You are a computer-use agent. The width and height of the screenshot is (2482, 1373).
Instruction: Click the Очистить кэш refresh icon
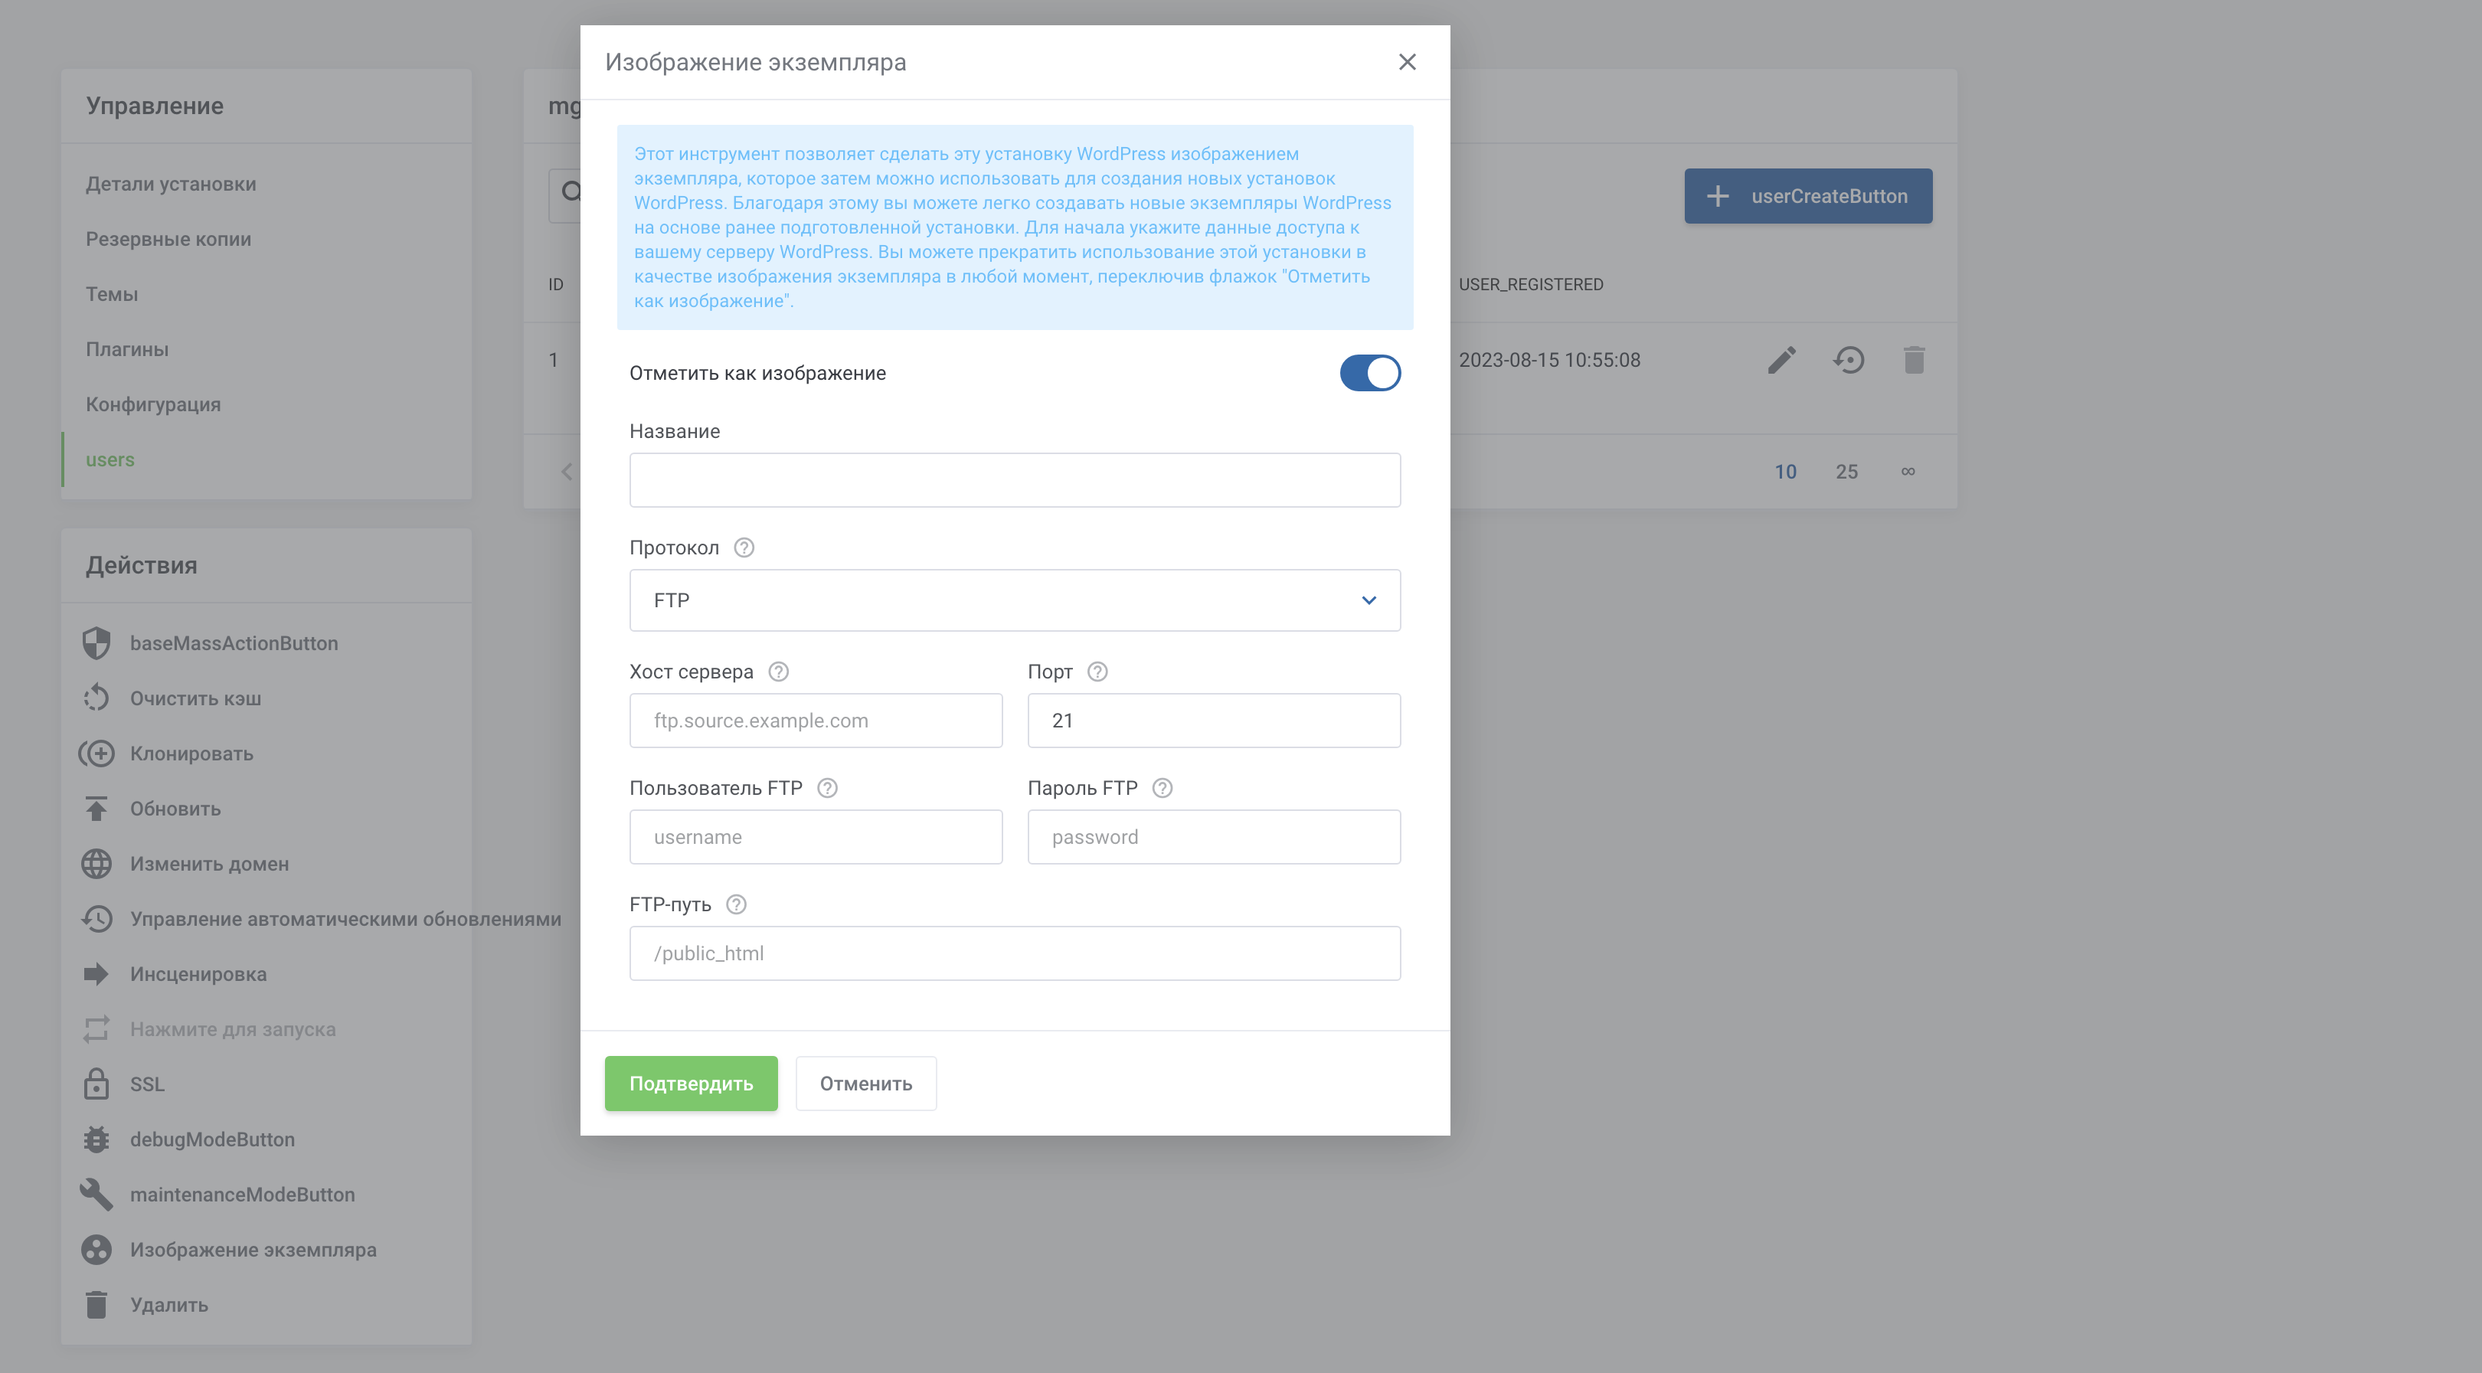[96, 698]
